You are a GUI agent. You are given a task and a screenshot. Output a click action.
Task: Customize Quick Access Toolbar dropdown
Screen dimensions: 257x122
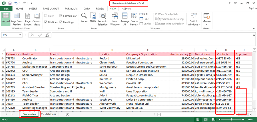(31, 3)
